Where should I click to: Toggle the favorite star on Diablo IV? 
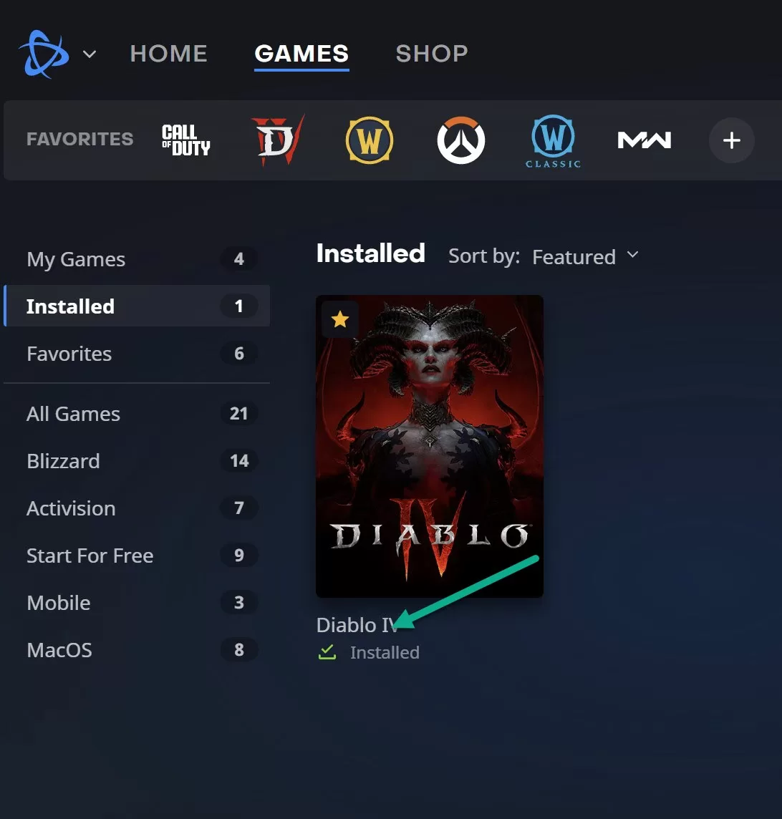point(340,319)
